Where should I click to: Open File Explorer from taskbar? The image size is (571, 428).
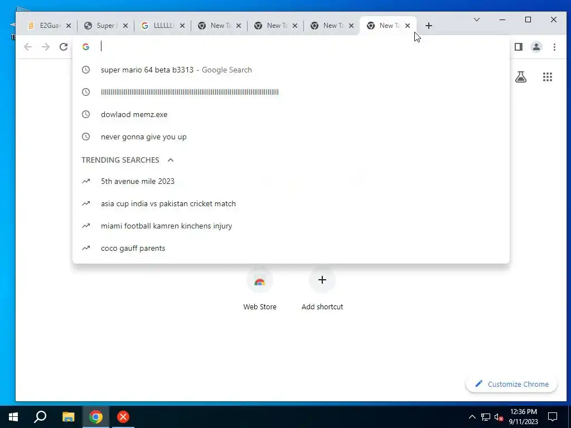(x=68, y=417)
